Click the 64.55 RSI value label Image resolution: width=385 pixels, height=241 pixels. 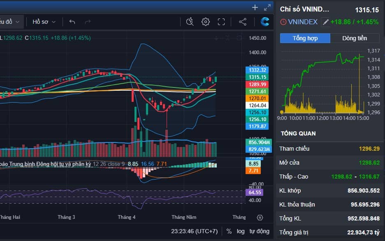tap(255, 193)
